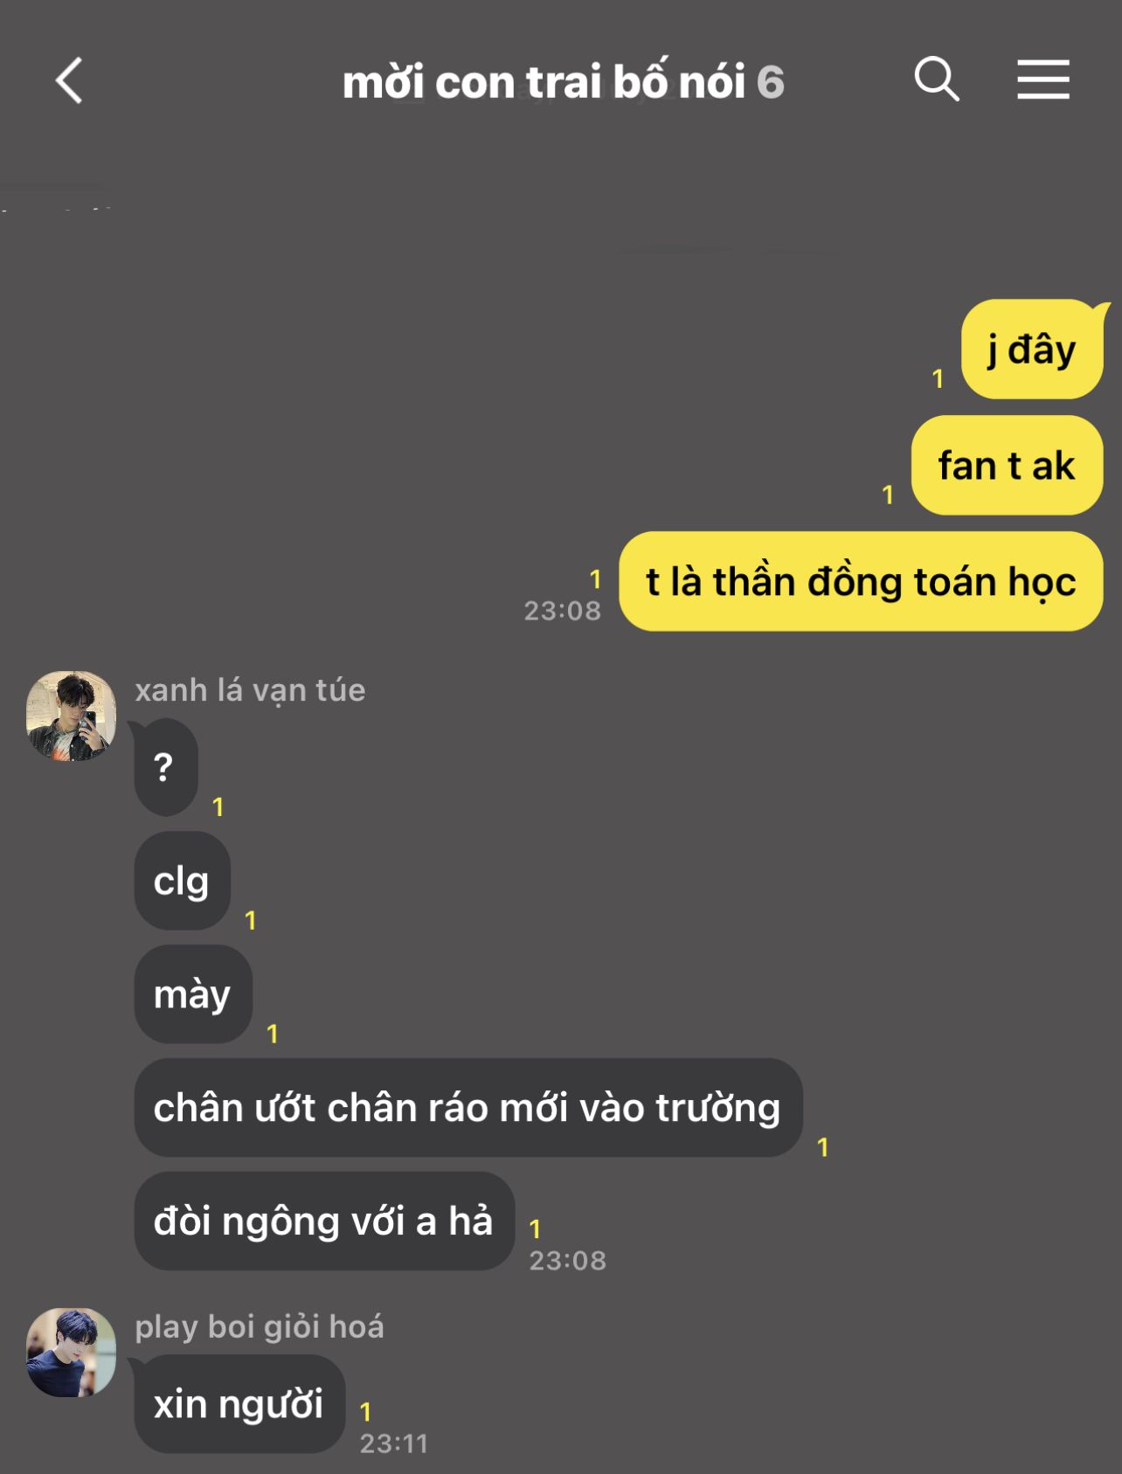Select 'đòi ngông với a hả' message

(x=324, y=1221)
